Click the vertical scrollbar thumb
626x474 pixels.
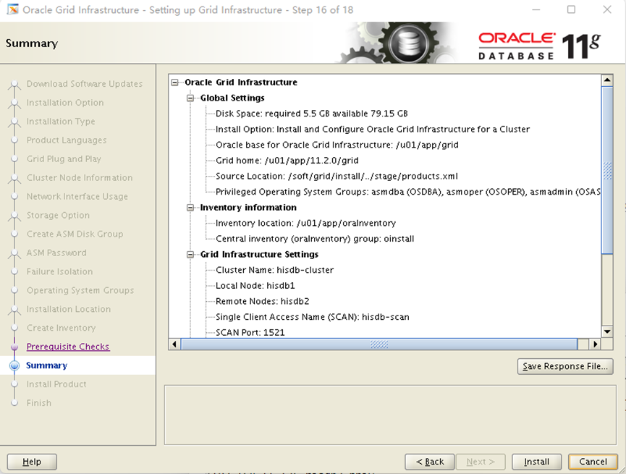click(x=607, y=170)
